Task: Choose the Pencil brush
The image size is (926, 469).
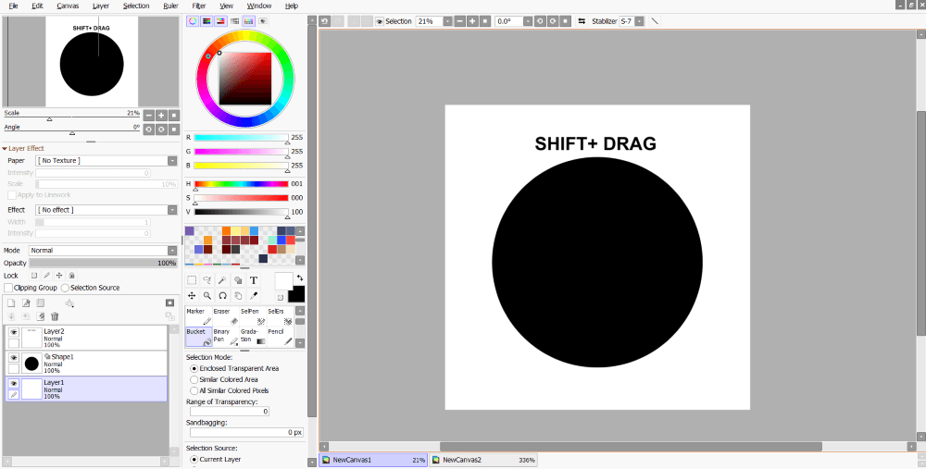Action: coord(280,337)
